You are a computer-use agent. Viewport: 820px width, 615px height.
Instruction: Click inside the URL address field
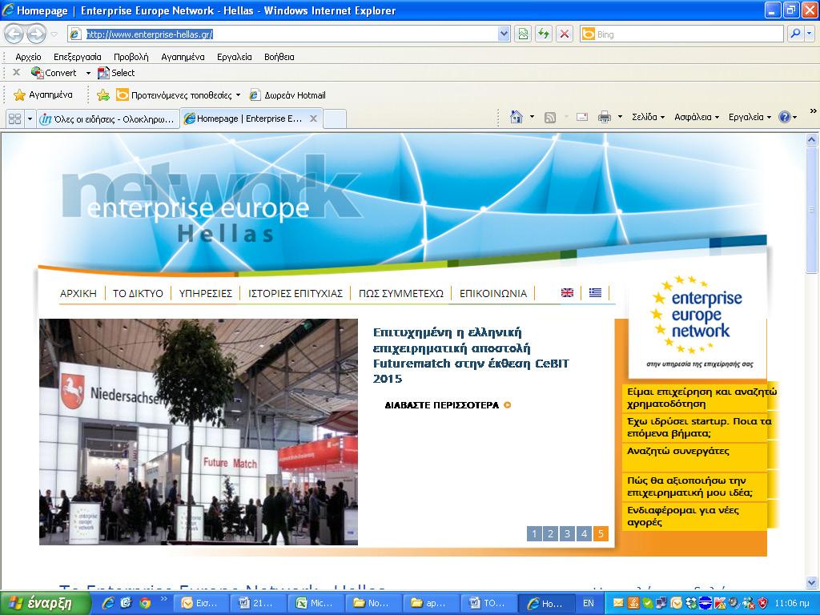point(290,34)
